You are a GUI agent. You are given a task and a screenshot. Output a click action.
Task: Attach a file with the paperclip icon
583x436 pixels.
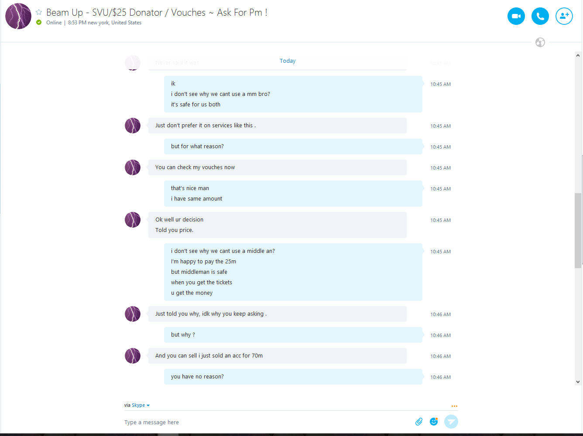point(419,422)
